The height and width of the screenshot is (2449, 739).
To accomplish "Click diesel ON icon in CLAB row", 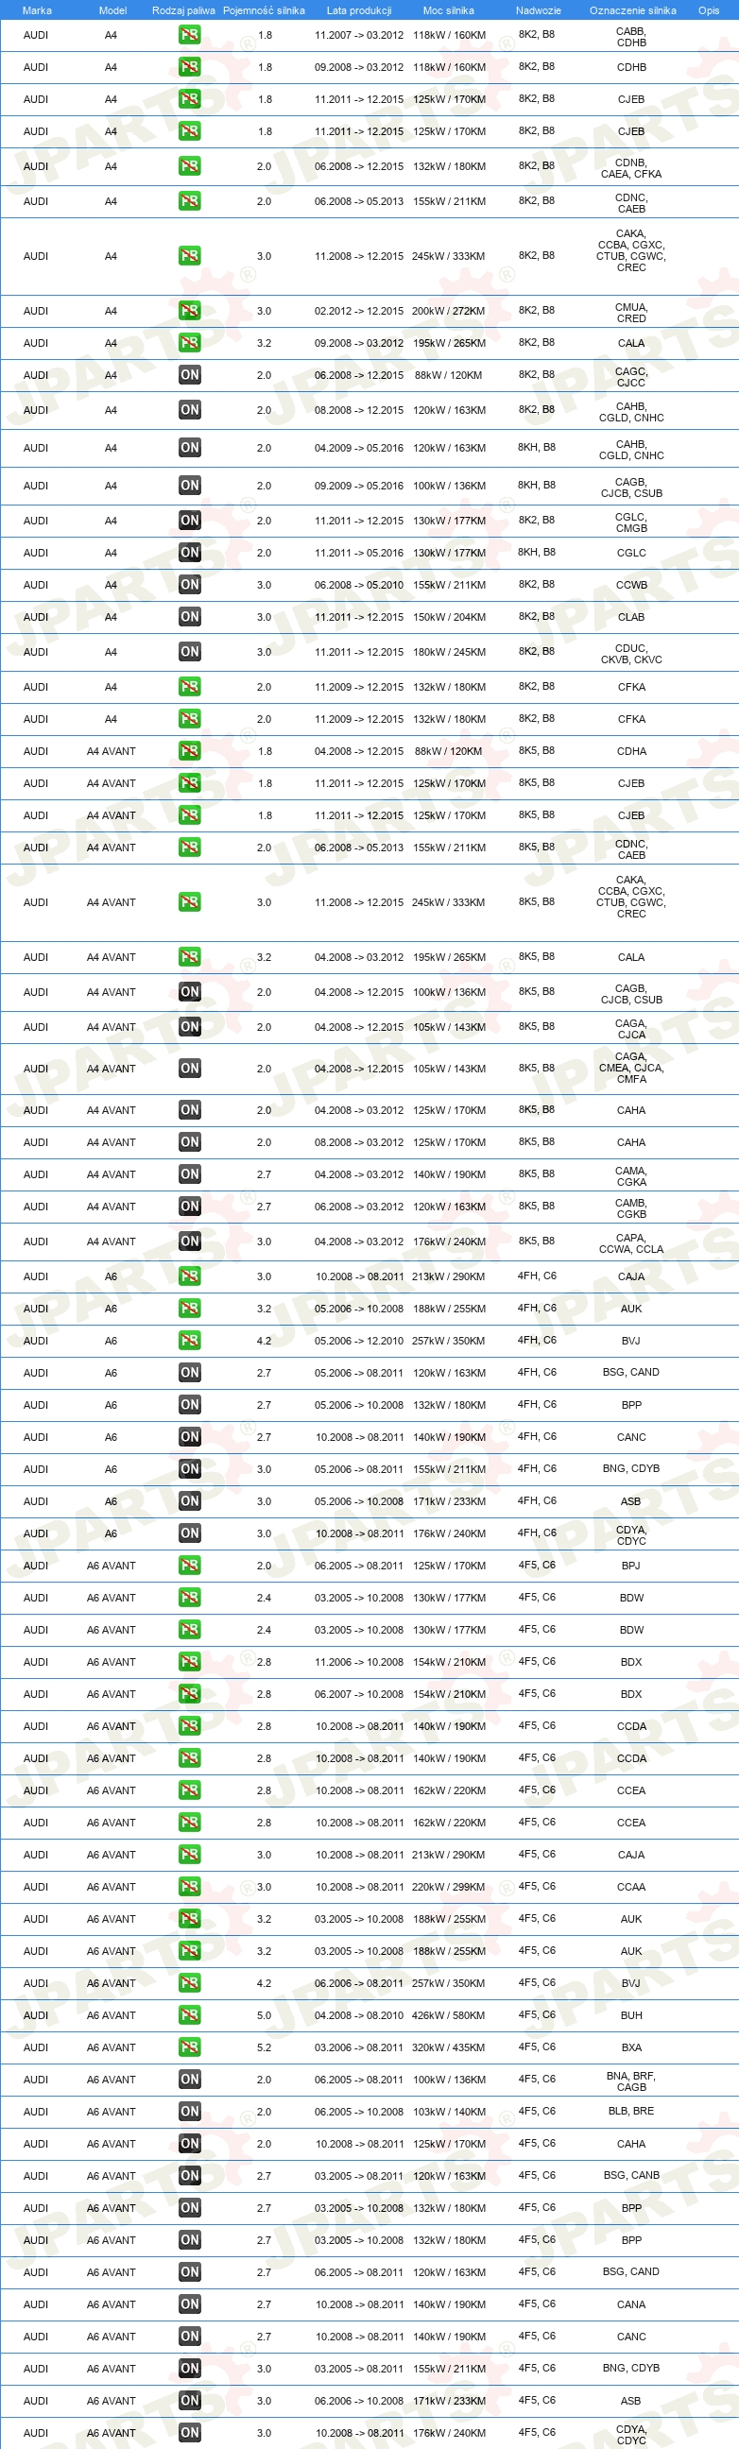I will pos(189,617).
